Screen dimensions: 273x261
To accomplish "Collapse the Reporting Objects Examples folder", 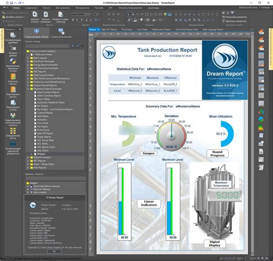I will pos(28,89).
